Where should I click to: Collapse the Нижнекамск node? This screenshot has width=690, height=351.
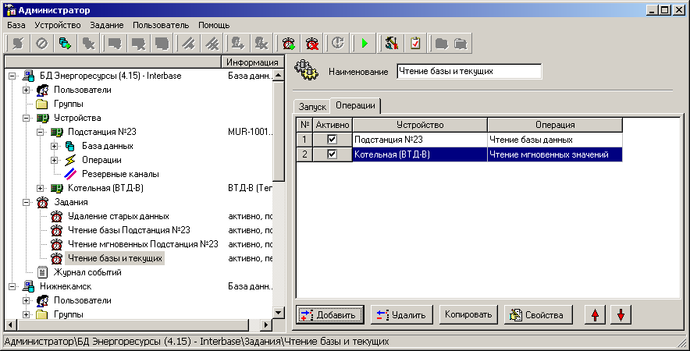12,286
